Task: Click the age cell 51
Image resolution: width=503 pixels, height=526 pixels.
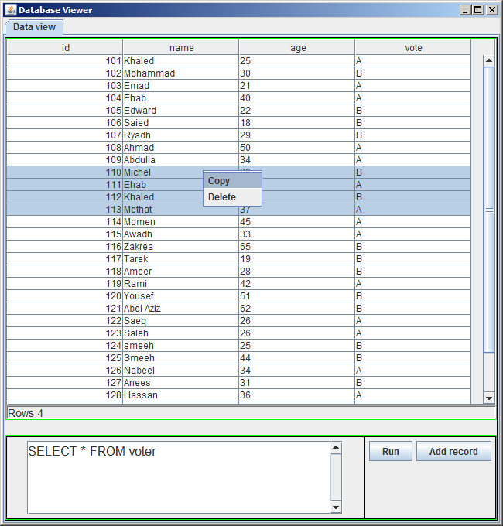Action: [x=297, y=296]
